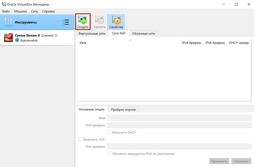The height and width of the screenshot is (168, 255).
Task: Toggle the Включить IPv6 checkbox
Action: 81,139
